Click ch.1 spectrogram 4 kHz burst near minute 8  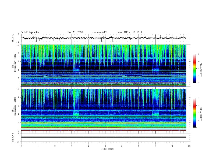click(x=156, y=70)
